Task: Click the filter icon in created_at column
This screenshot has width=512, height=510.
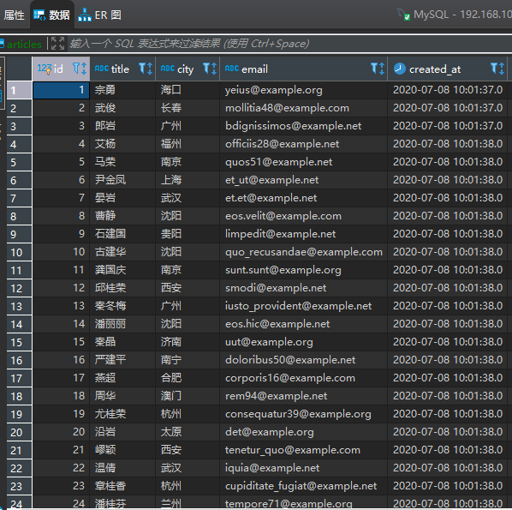Action: click(494, 69)
